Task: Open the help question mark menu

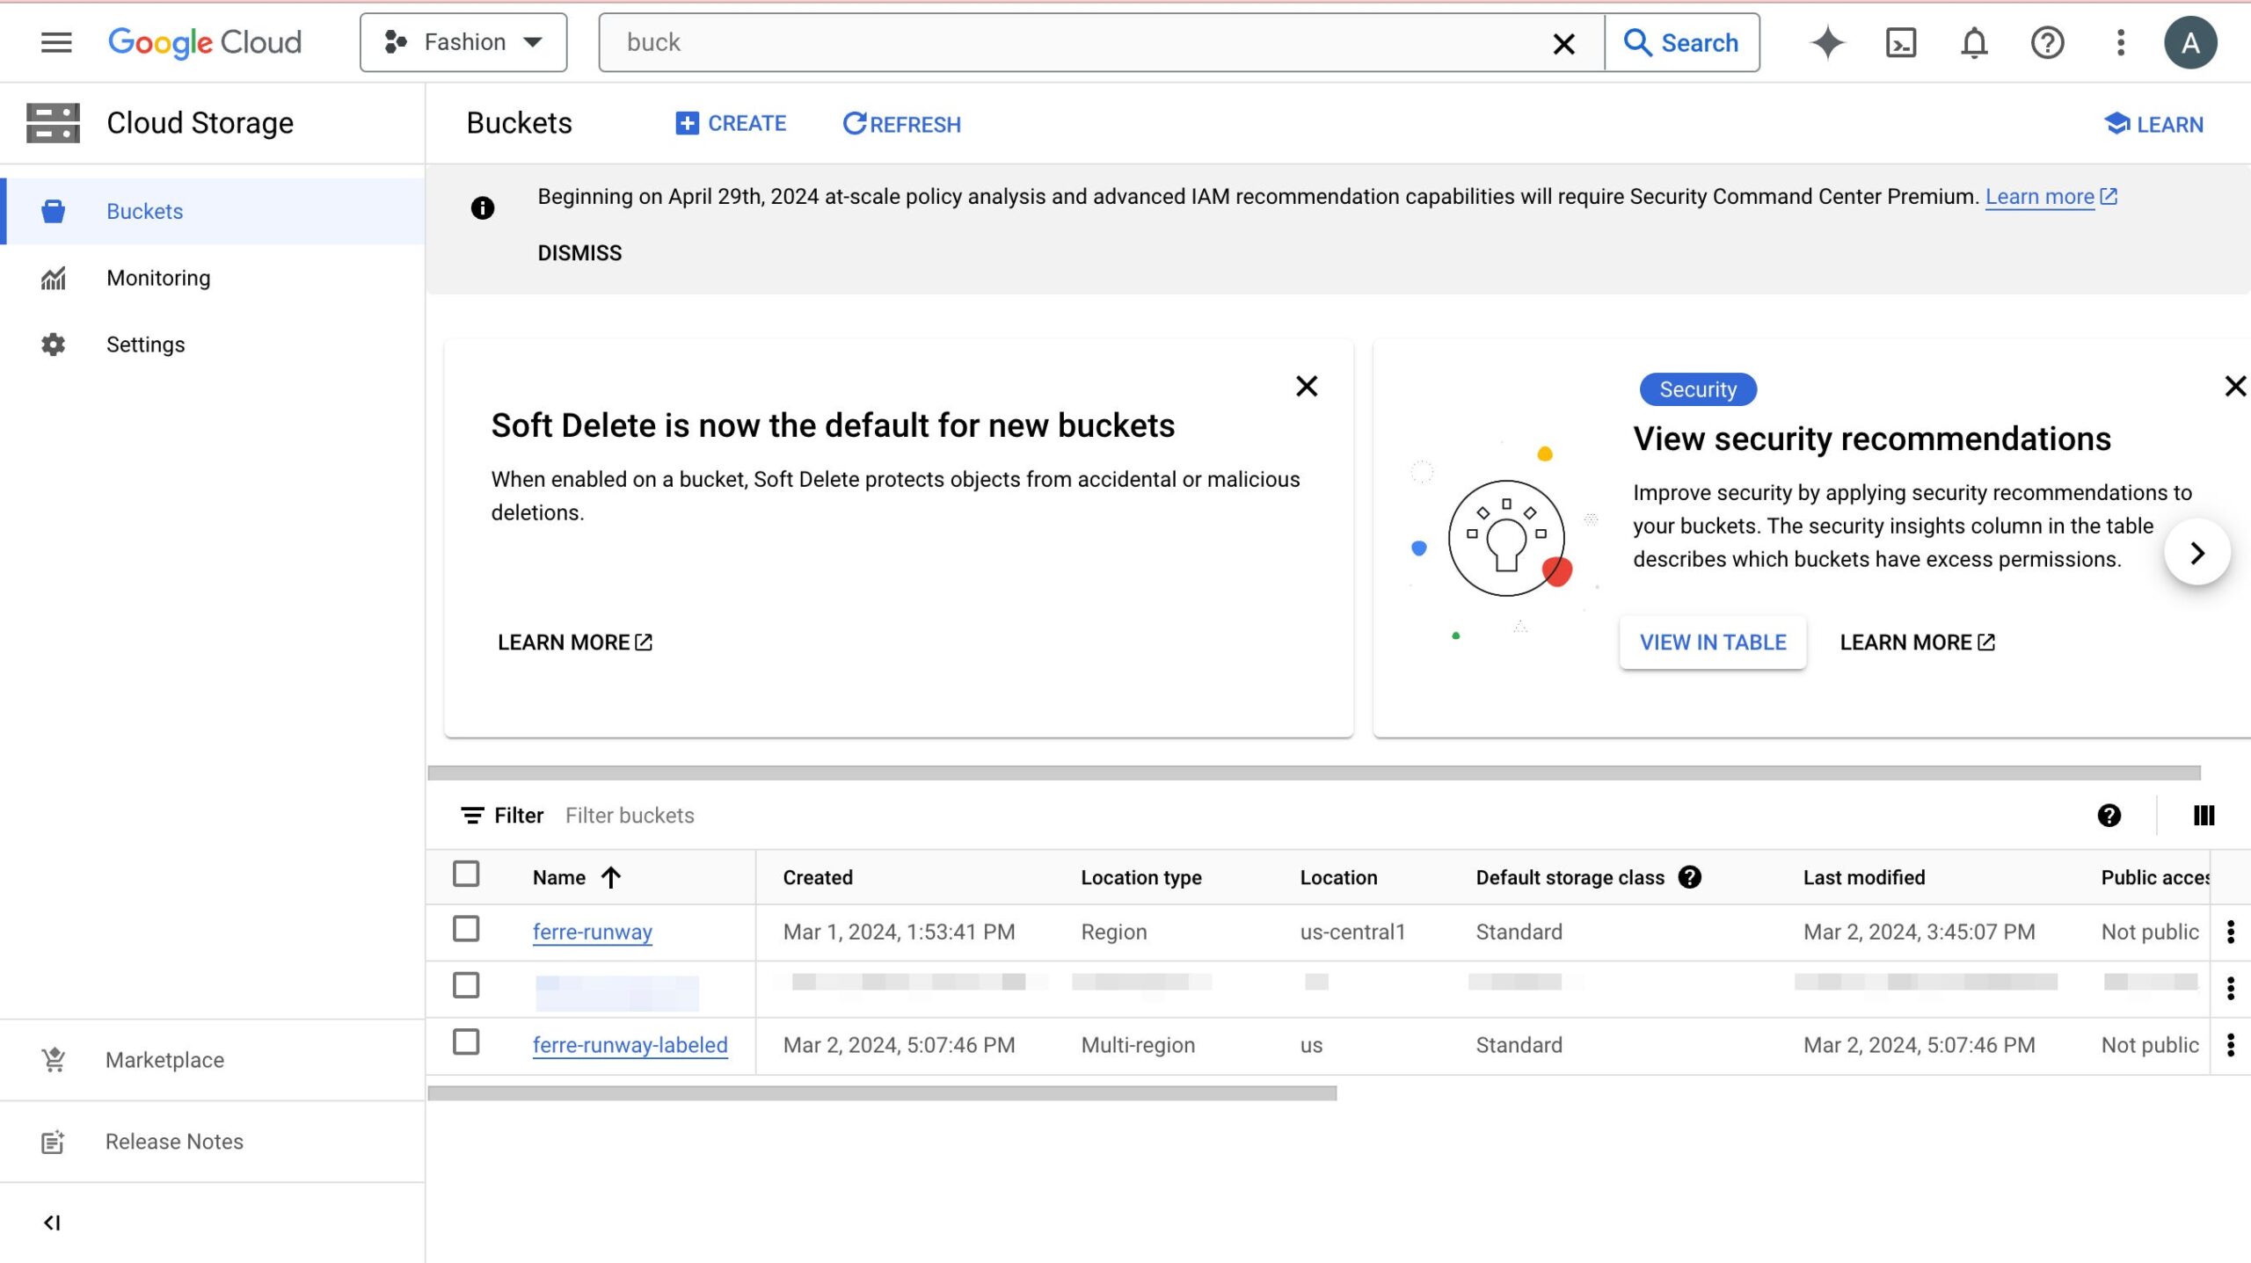Action: 2047,42
